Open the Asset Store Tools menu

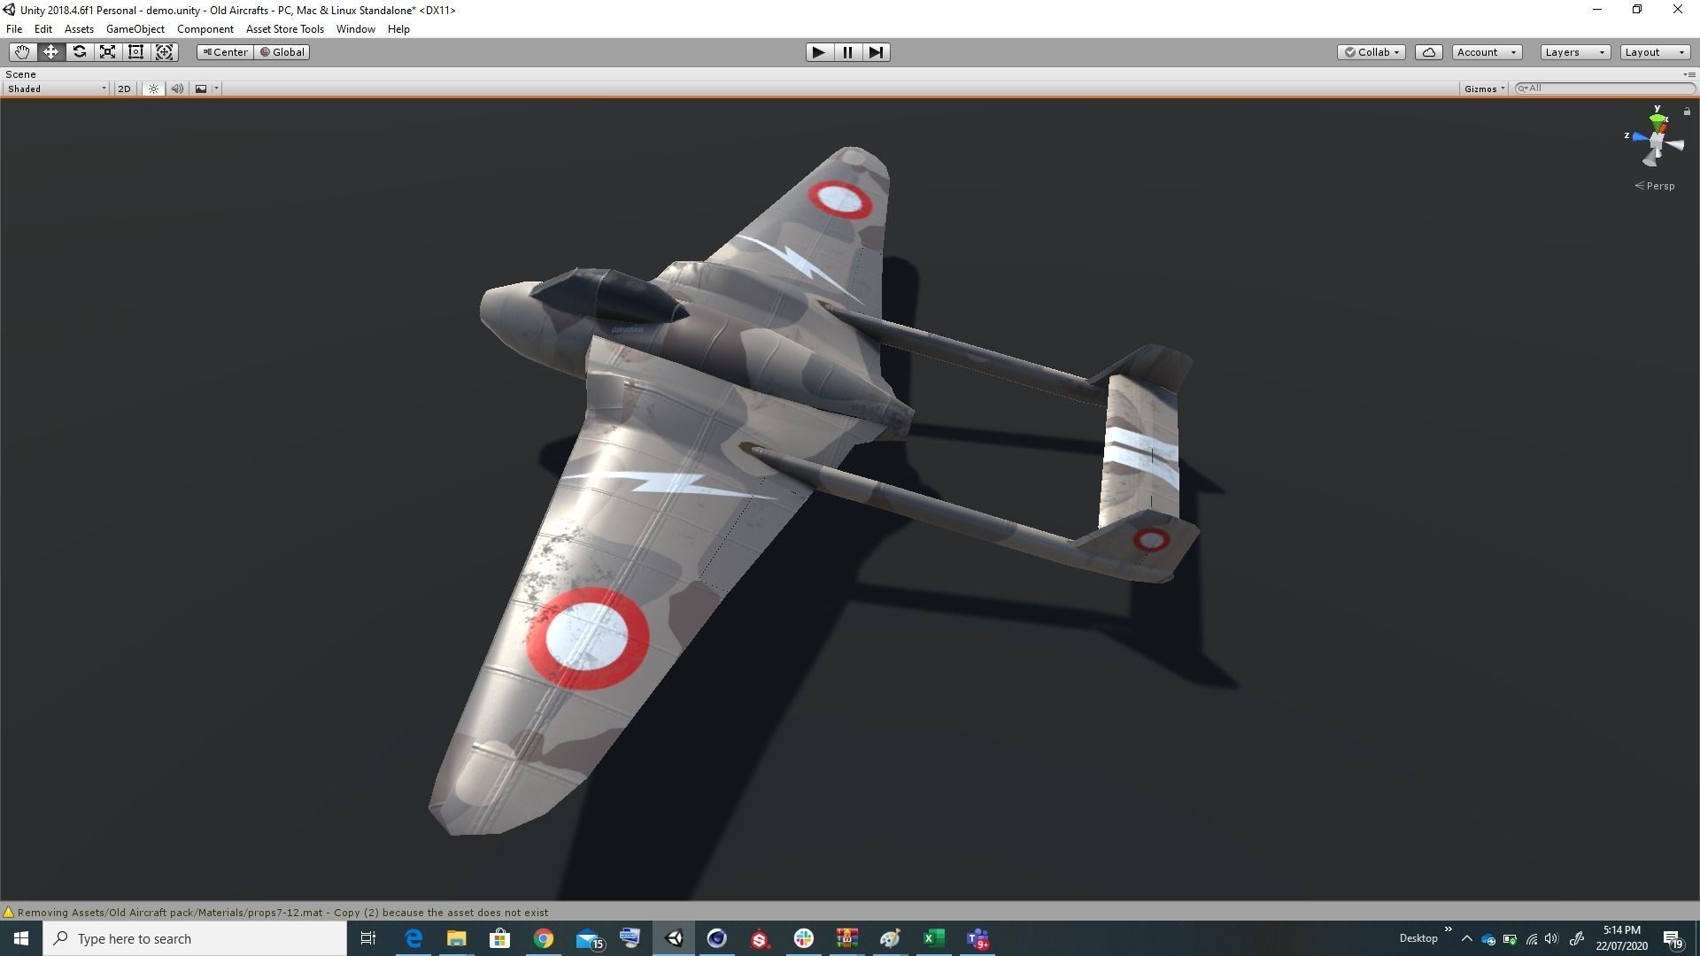(284, 29)
